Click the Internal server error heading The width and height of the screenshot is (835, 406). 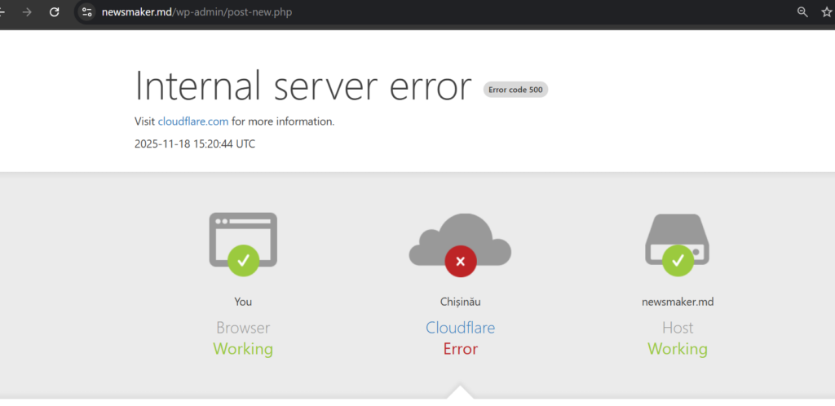(303, 86)
